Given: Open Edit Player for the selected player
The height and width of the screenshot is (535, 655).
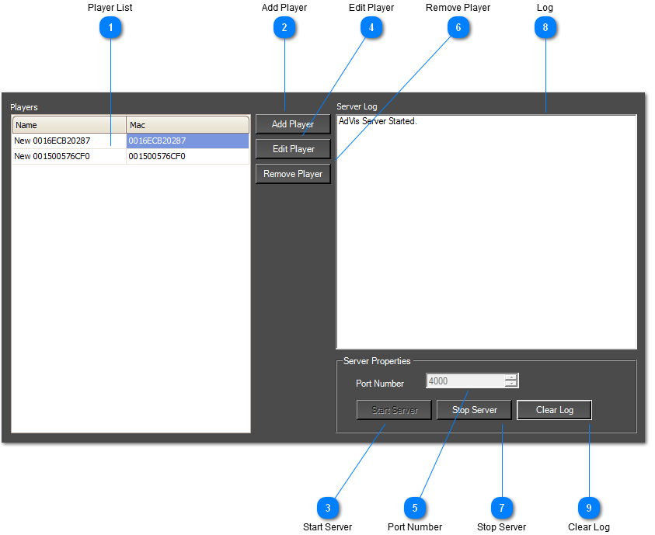Looking at the screenshot, I should point(293,149).
